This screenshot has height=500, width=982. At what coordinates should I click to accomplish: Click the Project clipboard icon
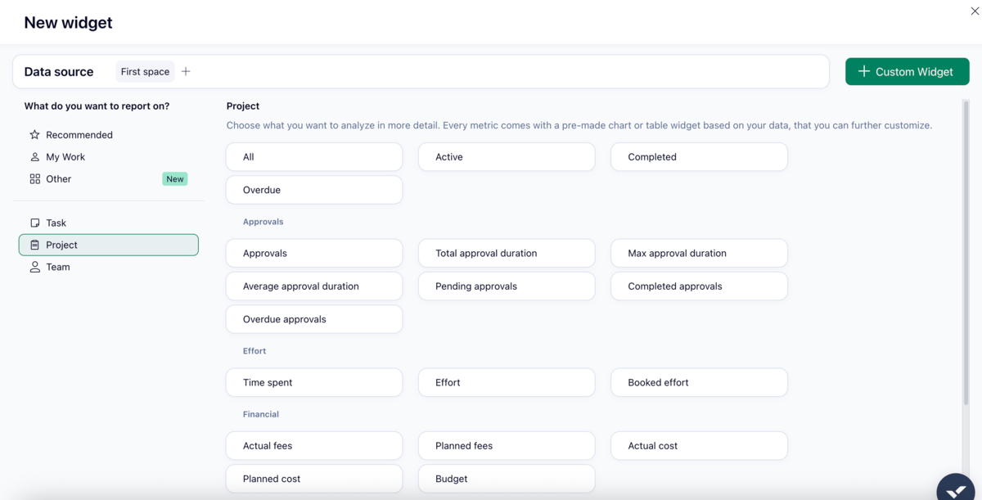(35, 245)
